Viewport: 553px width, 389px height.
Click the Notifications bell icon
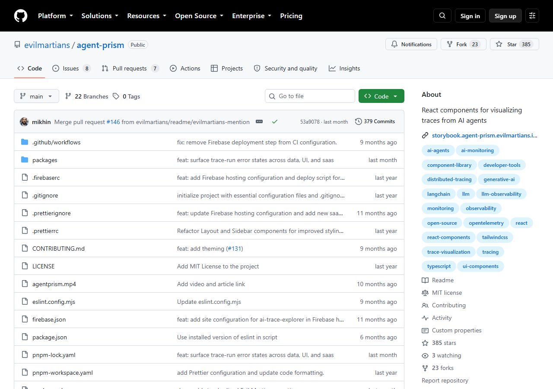tap(394, 44)
